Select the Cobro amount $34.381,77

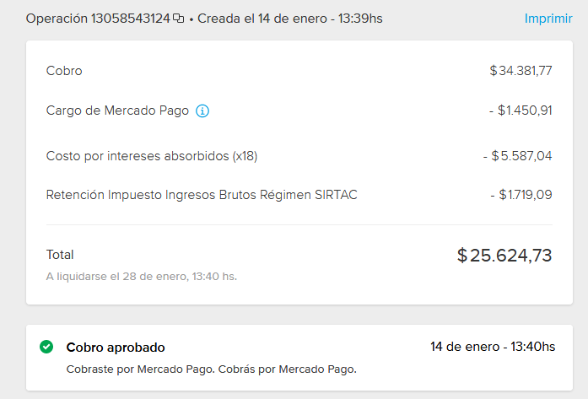pyautogui.click(x=521, y=71)
